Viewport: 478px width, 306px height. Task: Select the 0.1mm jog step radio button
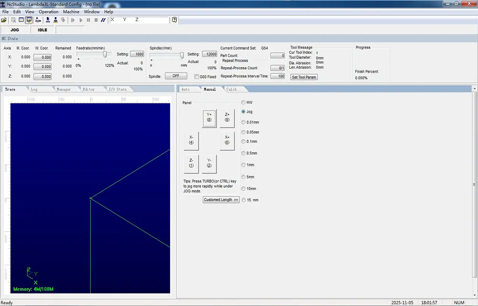(243, 141)
